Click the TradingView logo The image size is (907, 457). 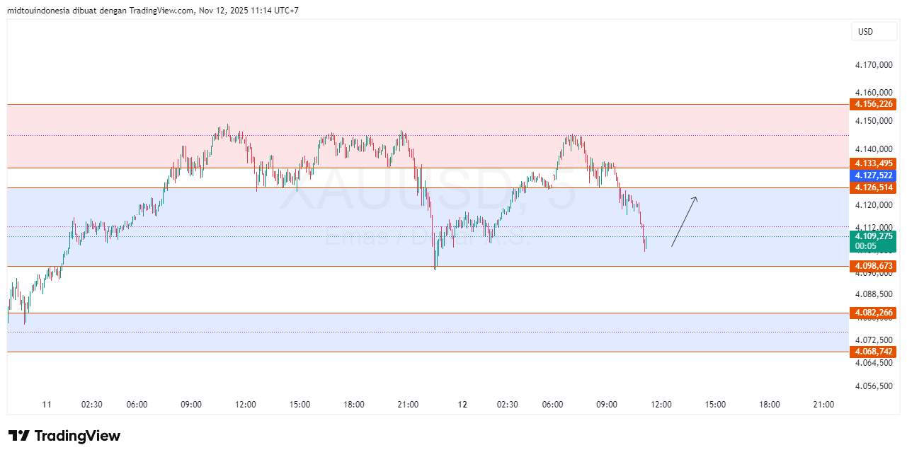64,436
